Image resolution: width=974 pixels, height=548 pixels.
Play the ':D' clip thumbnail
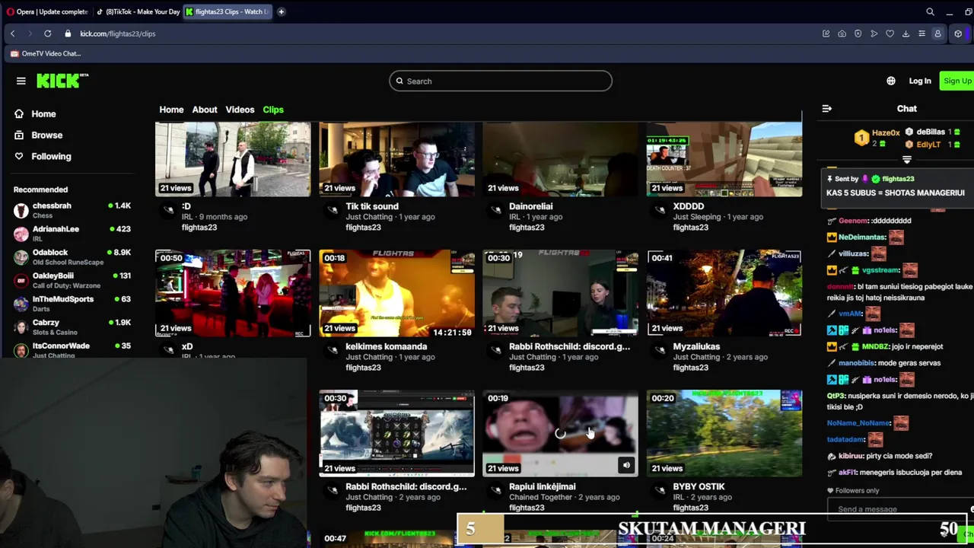[x=233, y=159]
